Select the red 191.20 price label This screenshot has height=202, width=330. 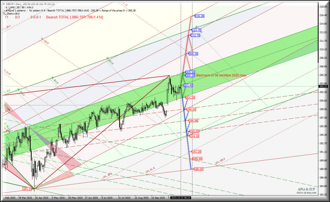coord(197,151)
